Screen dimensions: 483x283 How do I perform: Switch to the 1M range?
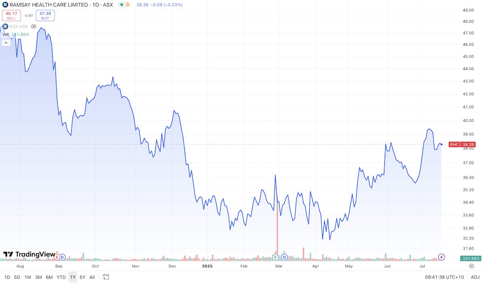[28, 277]
